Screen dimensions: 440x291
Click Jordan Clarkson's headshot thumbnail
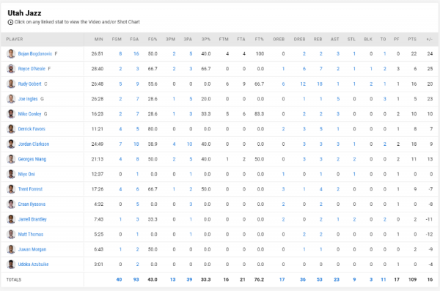pos(11,144)
